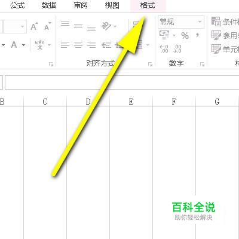Click the text orientation icon
The image size is (239, 239).
[106, 26]
